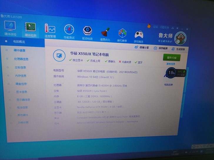Image resolution: width=214 pixels, height=160 pixels.
Task: Select the 硬件检测 hardware detection icon
Action: tap(31, 30)
